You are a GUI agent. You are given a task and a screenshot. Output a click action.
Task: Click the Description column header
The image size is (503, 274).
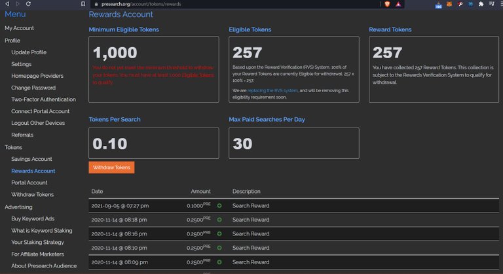tap(246, 192)
